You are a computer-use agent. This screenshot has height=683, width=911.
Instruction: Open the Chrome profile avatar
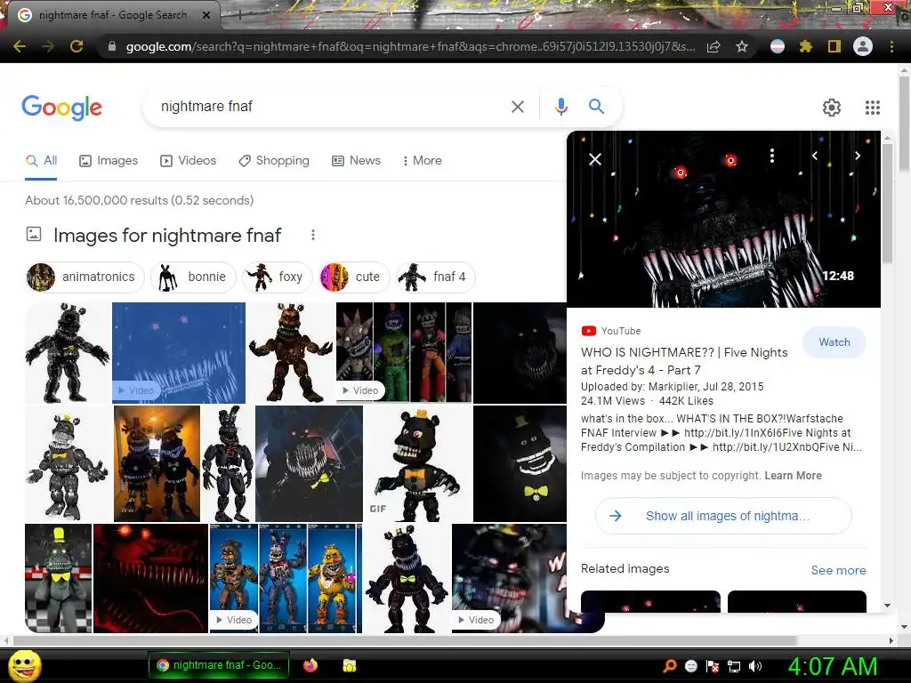point(863,46)
